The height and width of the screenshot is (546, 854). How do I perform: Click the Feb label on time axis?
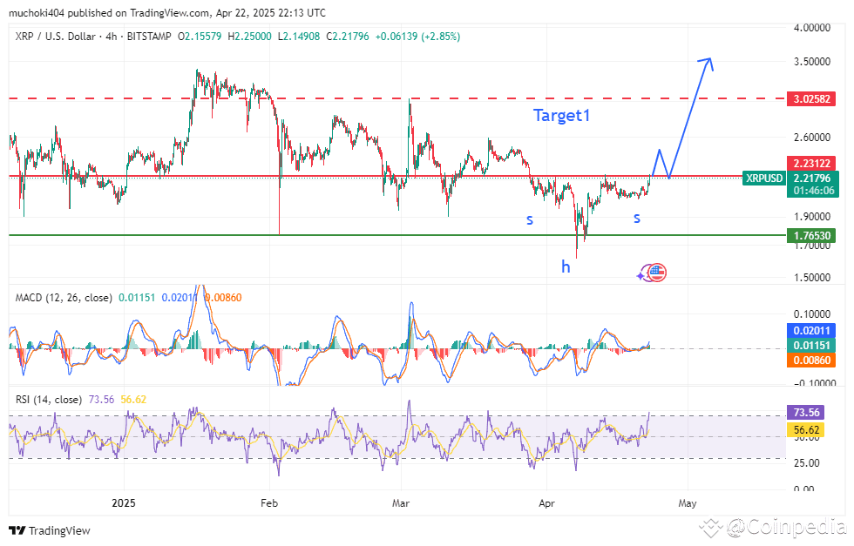point(268,502)
